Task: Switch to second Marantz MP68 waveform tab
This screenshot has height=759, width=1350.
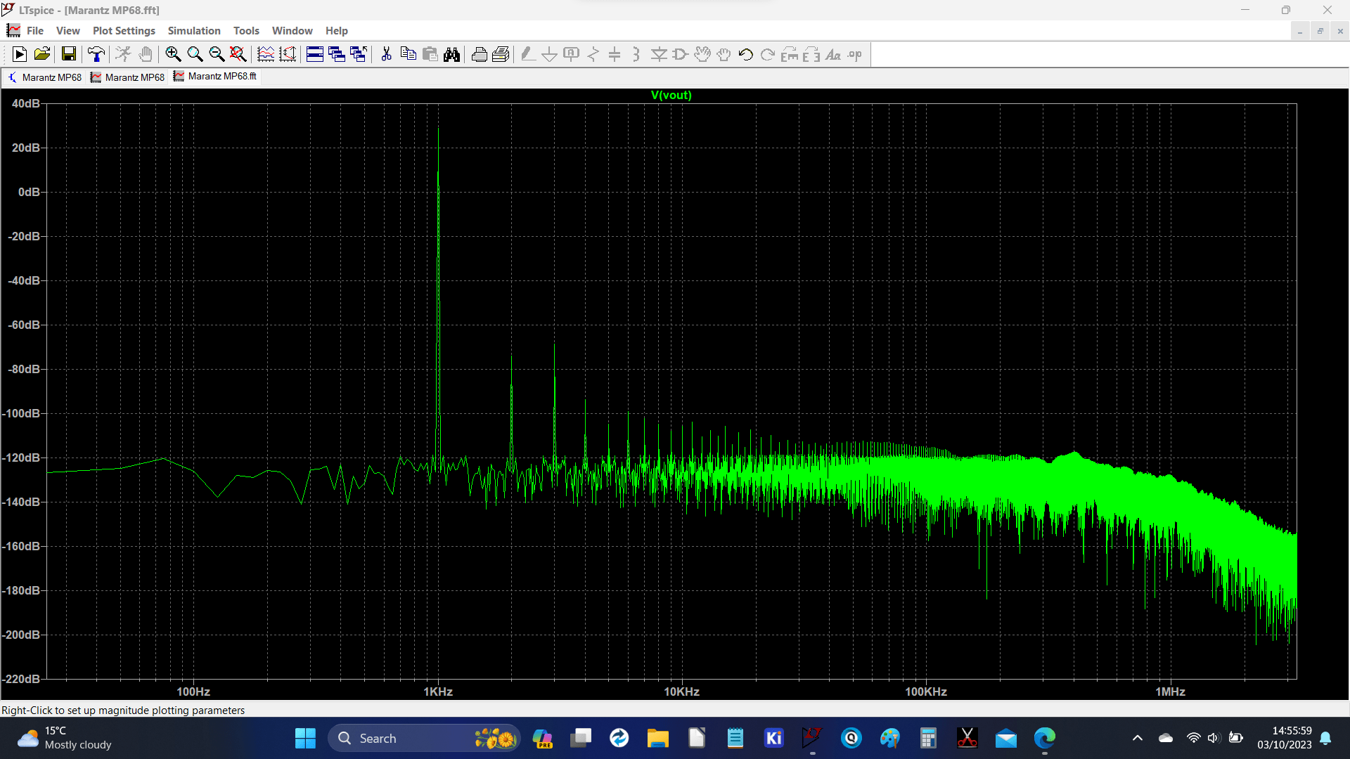Action: (x=128, y=77)
